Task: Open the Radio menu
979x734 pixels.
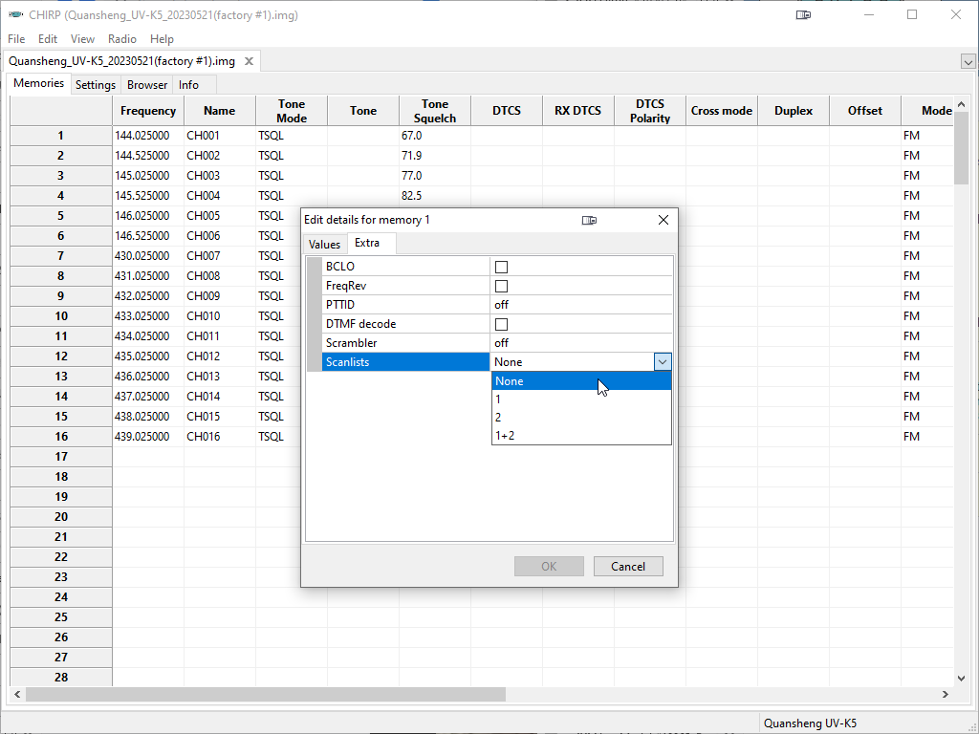Action: click(121, 38)
